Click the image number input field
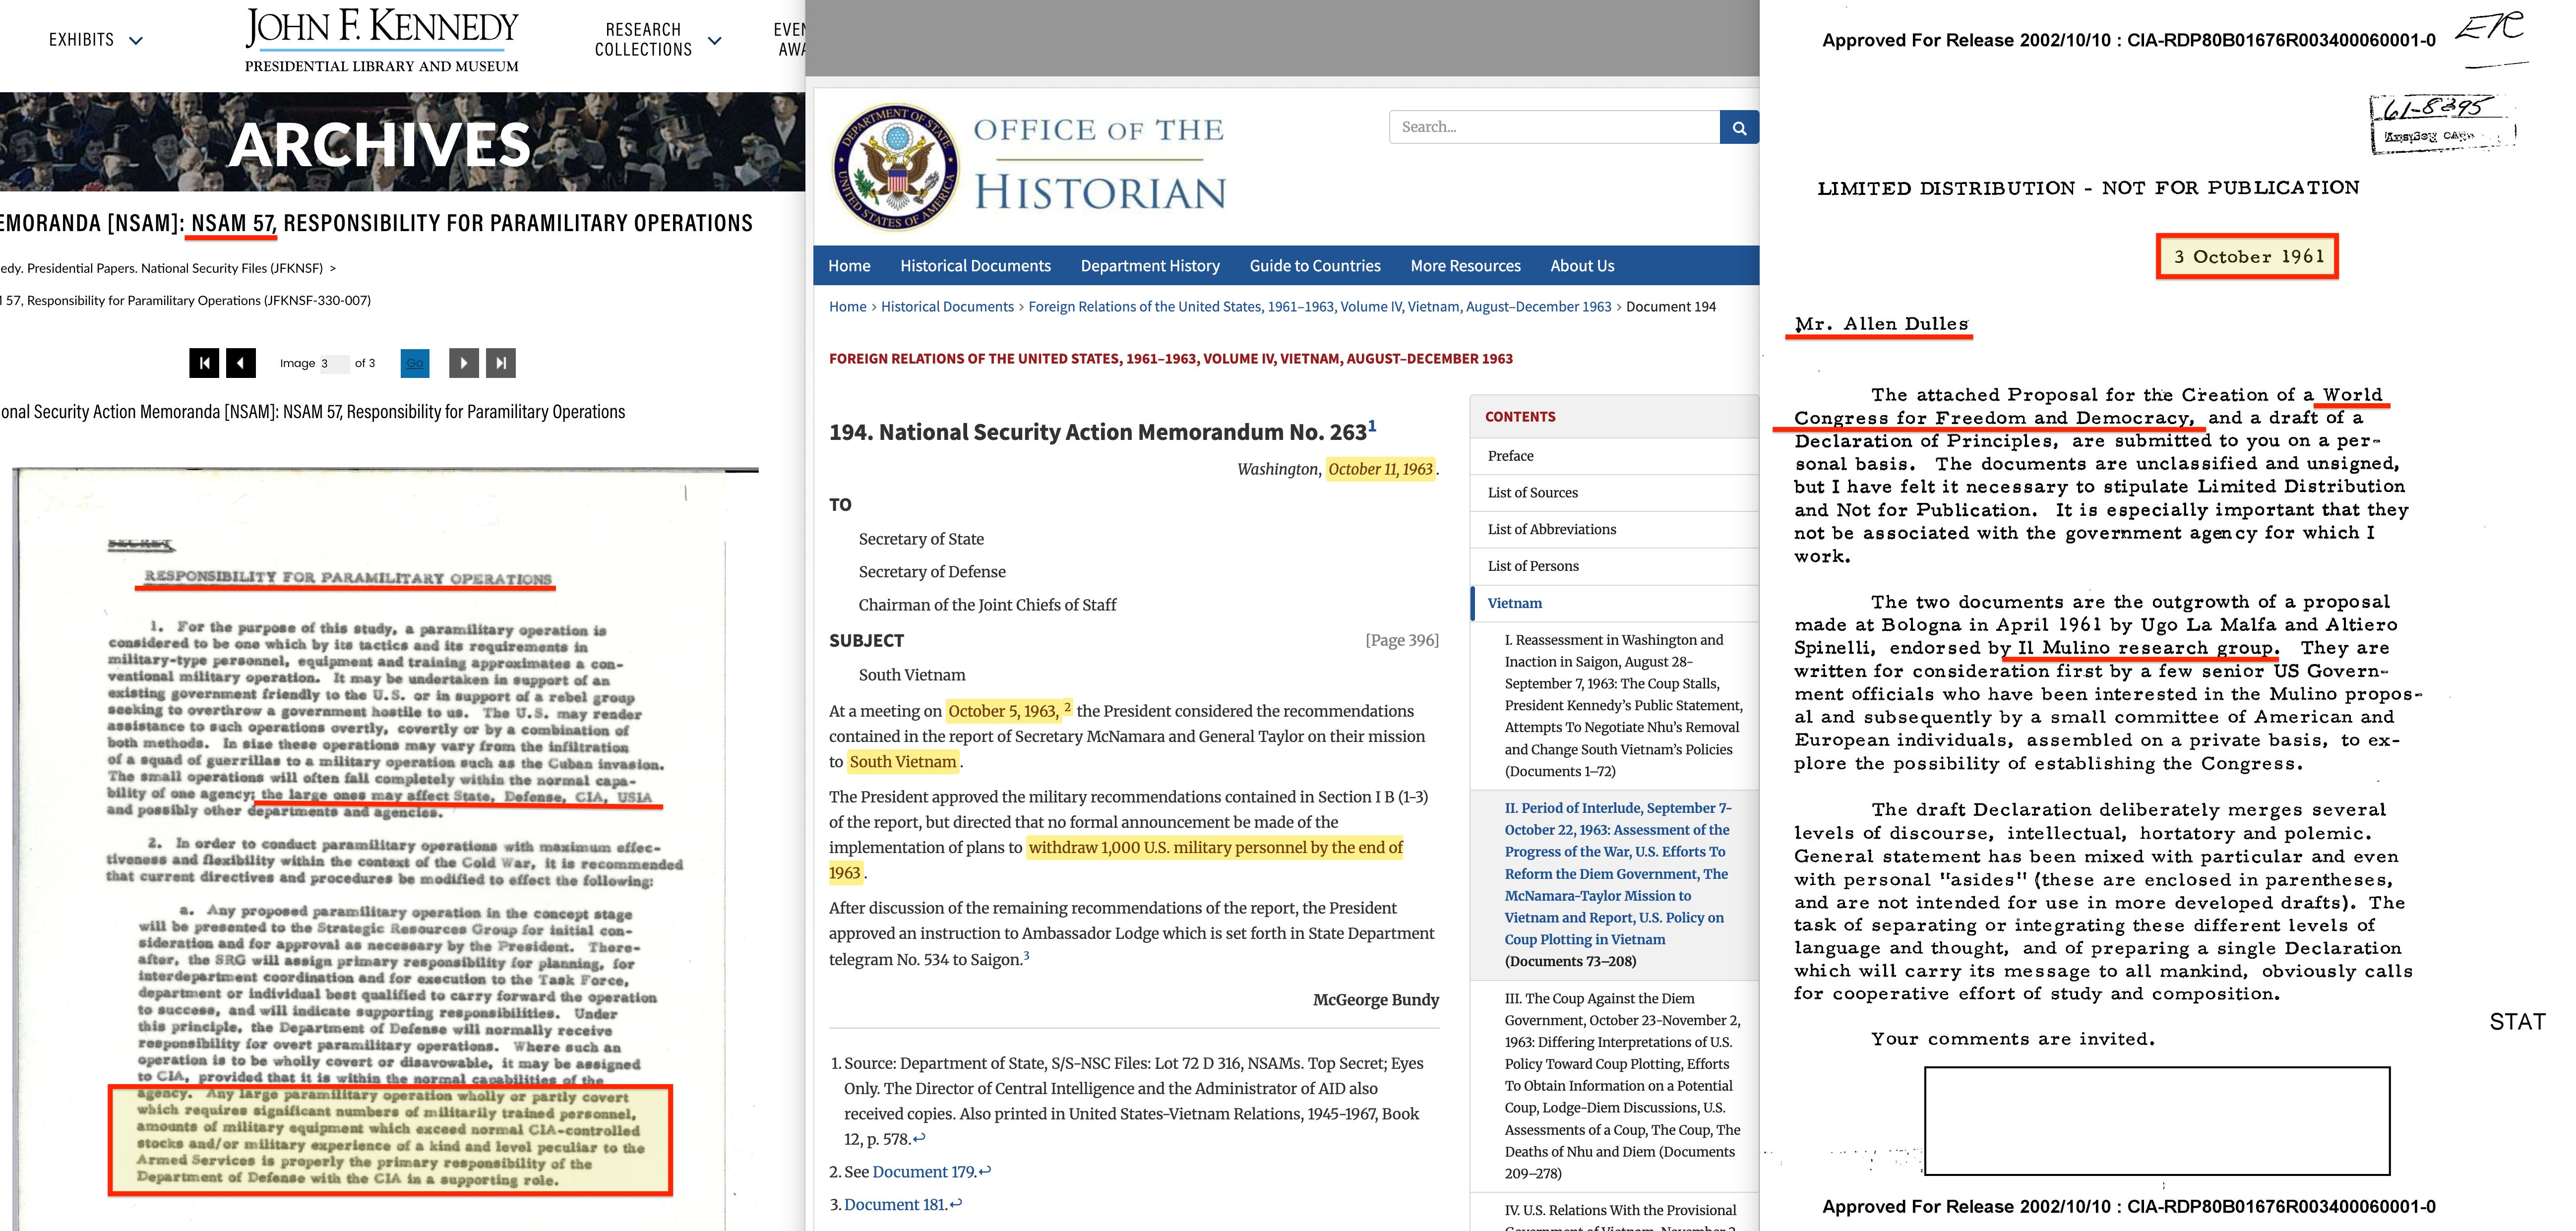Viewport: 2576px width, 1231px height. point(334,363)
